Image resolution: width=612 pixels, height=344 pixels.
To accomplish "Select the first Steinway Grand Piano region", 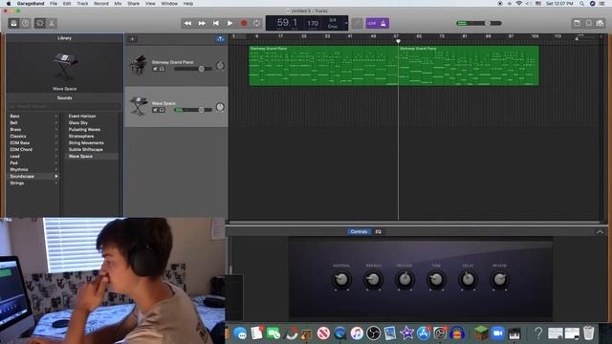I will coord(323,66).
